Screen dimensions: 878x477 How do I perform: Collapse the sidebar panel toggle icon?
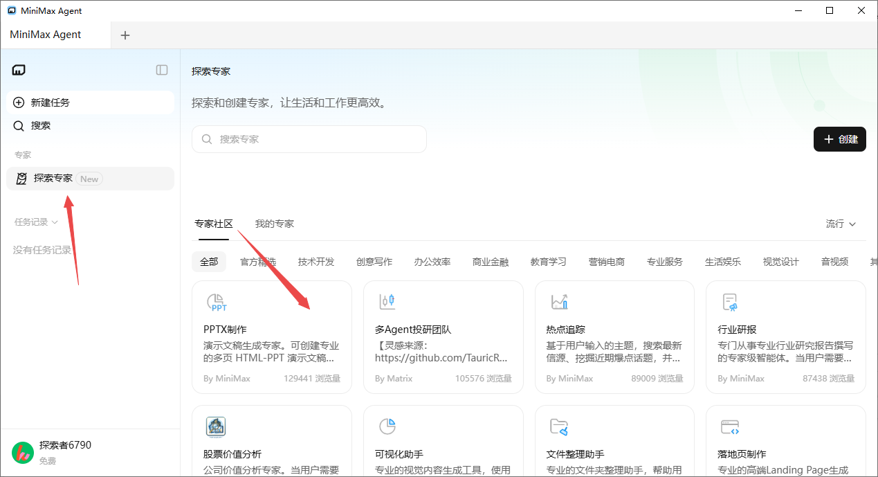162,70
